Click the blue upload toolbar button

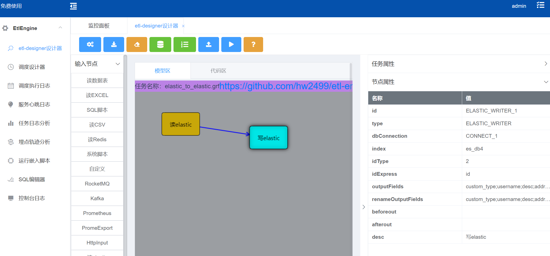tap(209, 44)
